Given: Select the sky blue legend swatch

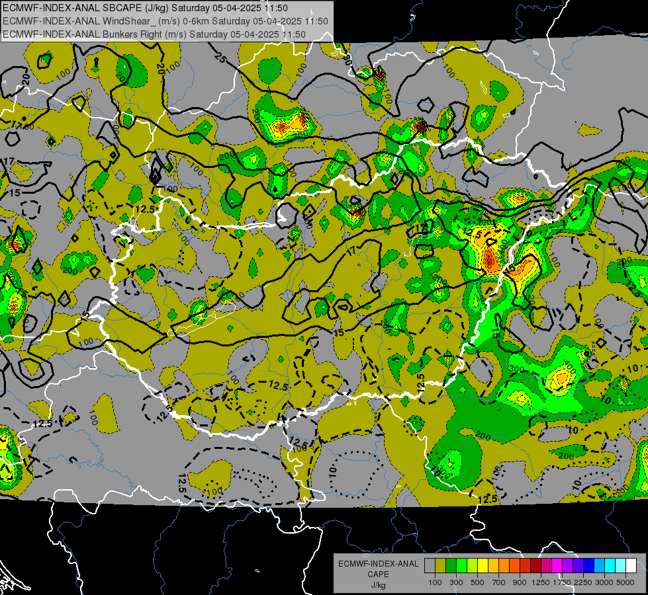Looking at the screenshot, I should [x=599, y=566].
